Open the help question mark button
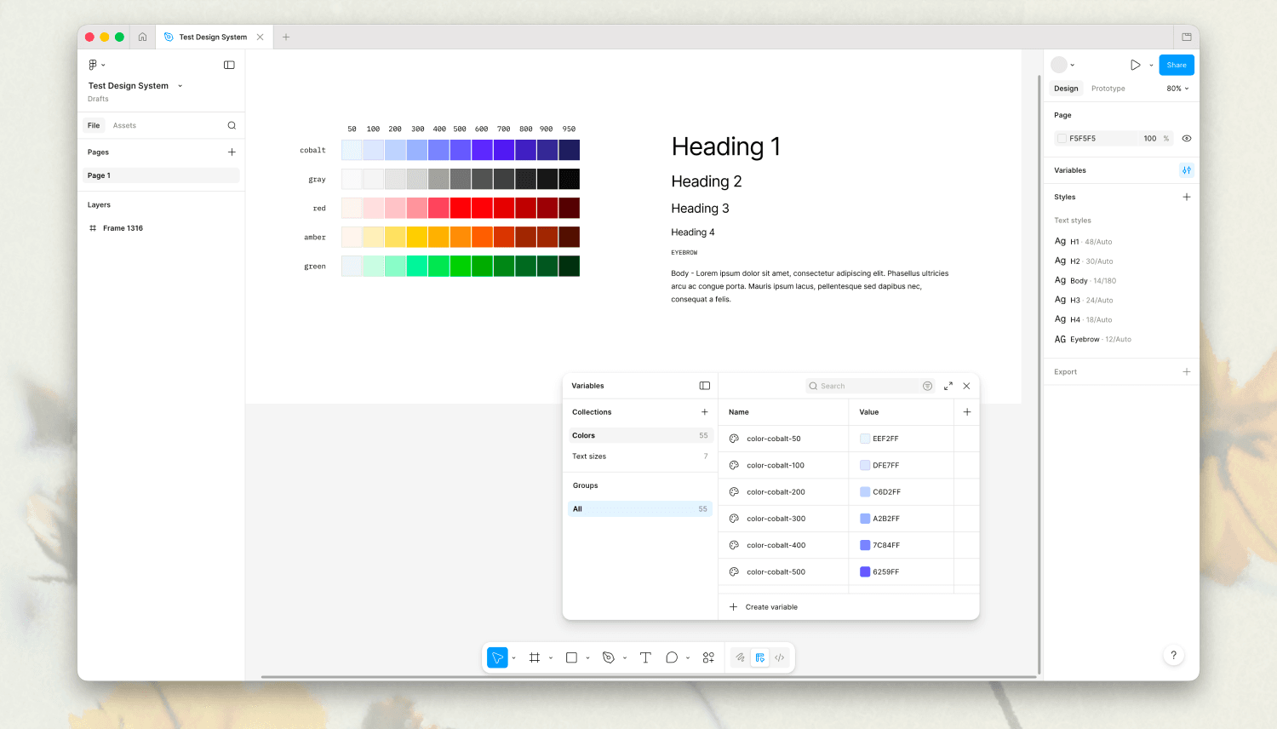 point(1173,655)
